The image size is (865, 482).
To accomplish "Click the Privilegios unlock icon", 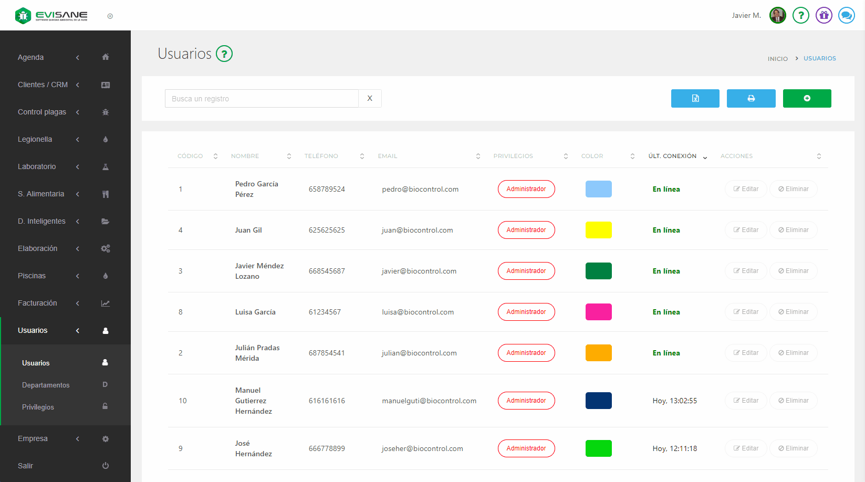I will point(105,406).
